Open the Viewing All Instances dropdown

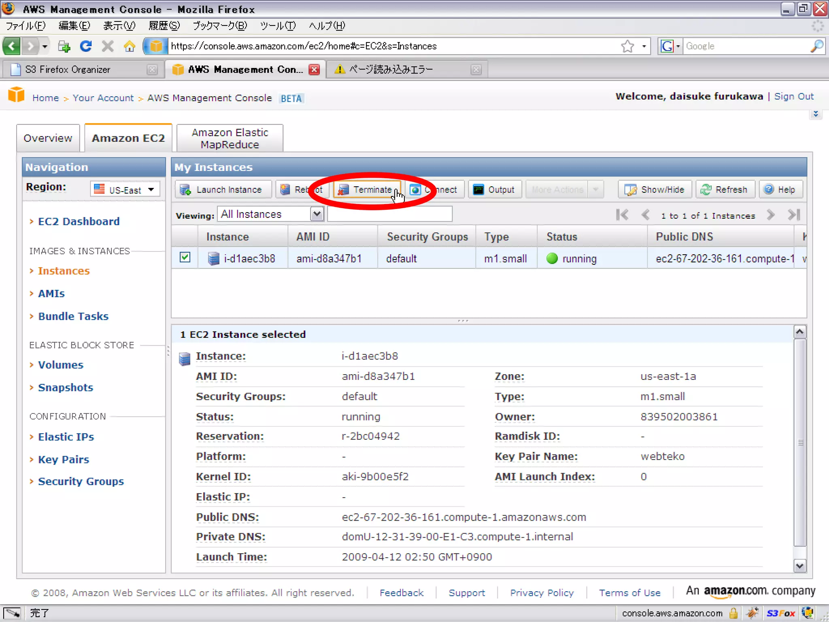270,214
